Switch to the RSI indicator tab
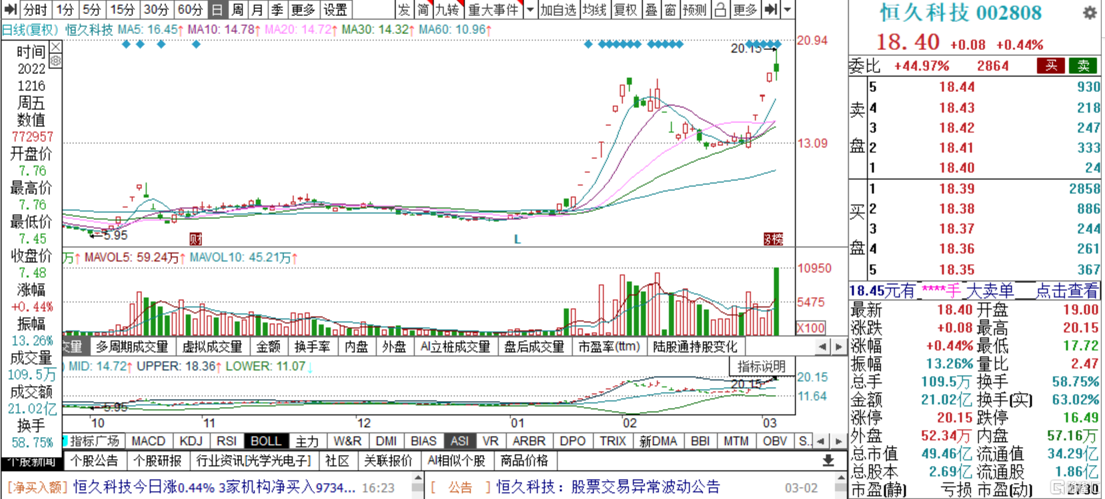This screenshot has height=499, width=1105. pyautogui.click(x=227, y=441)
